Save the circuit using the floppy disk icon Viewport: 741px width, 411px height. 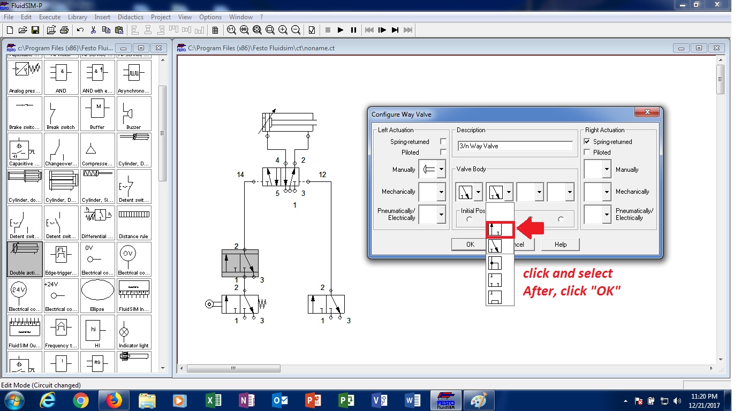(x=35, y=30)
